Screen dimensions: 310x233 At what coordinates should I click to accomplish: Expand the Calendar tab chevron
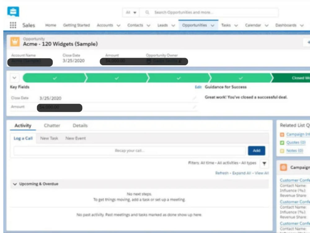(x=267, y=25)
